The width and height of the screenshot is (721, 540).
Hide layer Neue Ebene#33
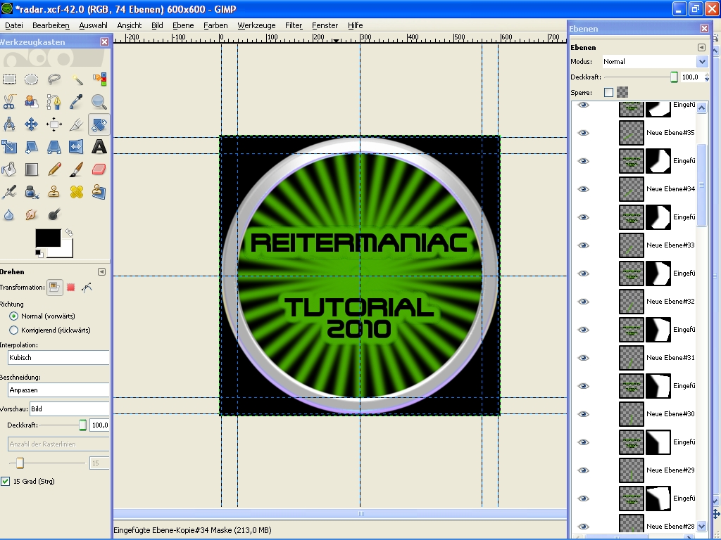[583, 245]
